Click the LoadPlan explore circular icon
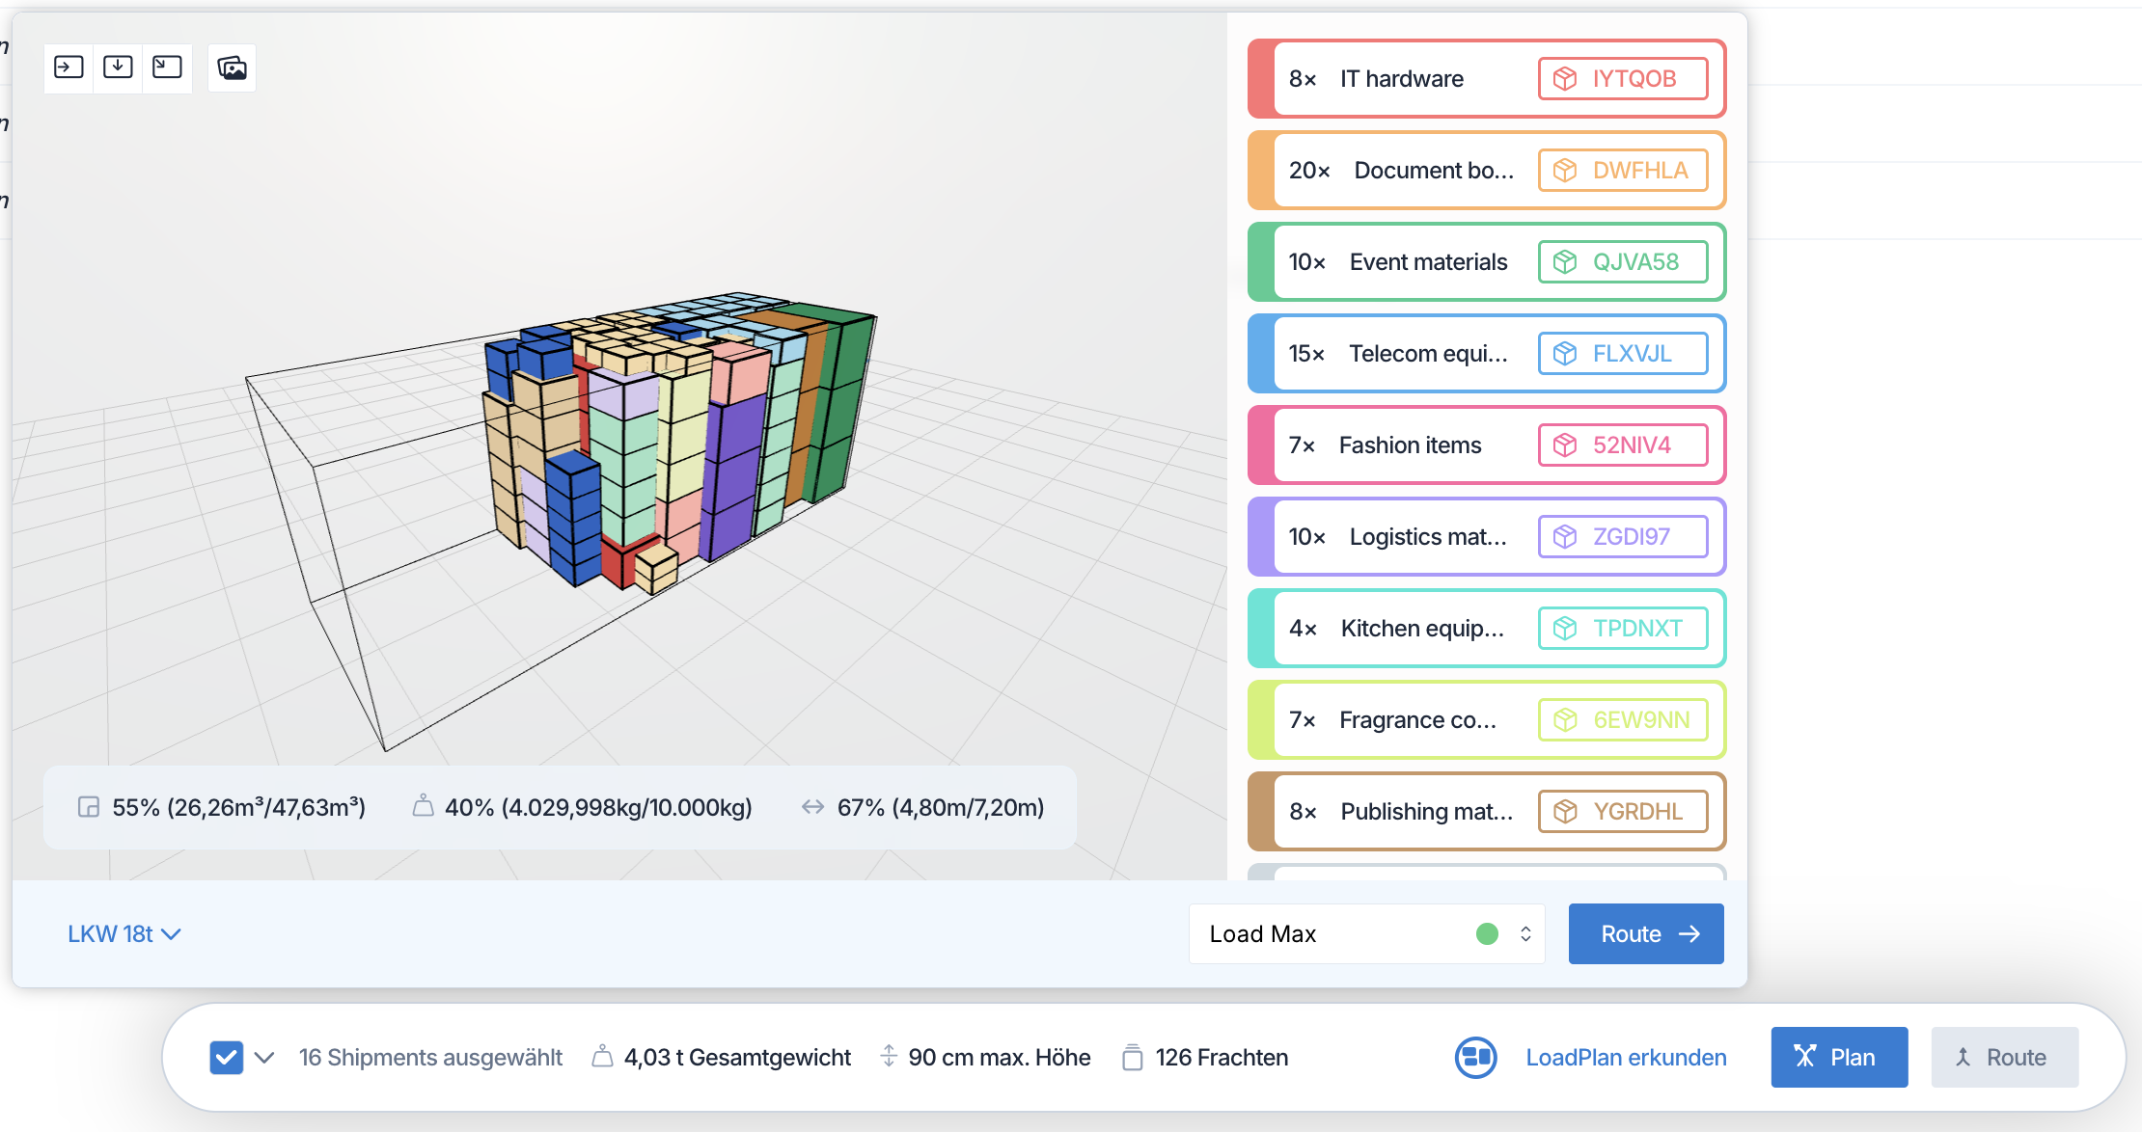 click(1475, 1058)
